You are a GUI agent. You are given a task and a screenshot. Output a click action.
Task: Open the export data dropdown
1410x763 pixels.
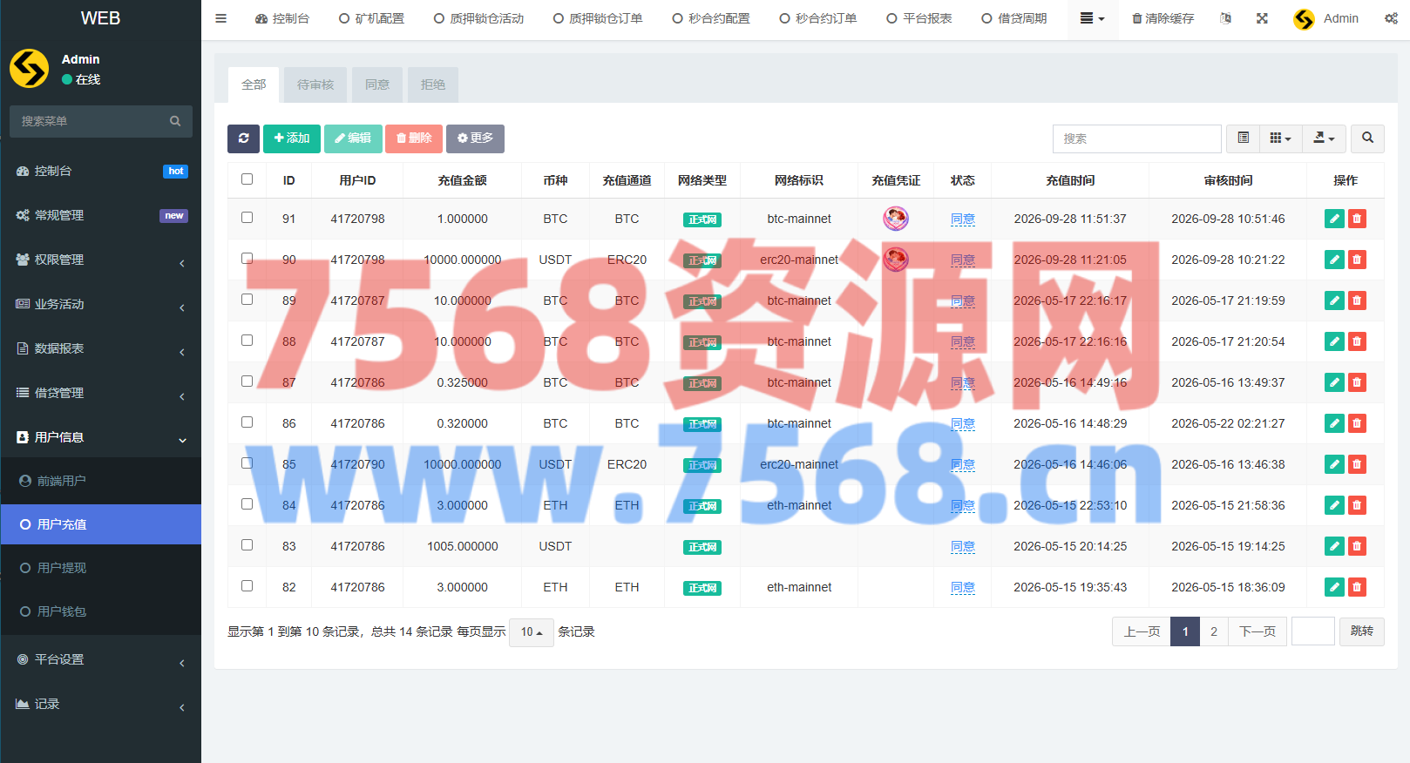(x=1324, y=138)
